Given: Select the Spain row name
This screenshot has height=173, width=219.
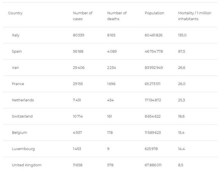Looking at the screenshot, I should [x=17, y=51].
